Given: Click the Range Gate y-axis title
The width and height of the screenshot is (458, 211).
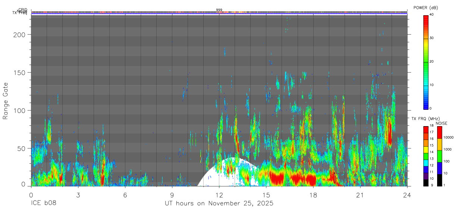Looking at the screenshot, I should (x=6, y=101).
